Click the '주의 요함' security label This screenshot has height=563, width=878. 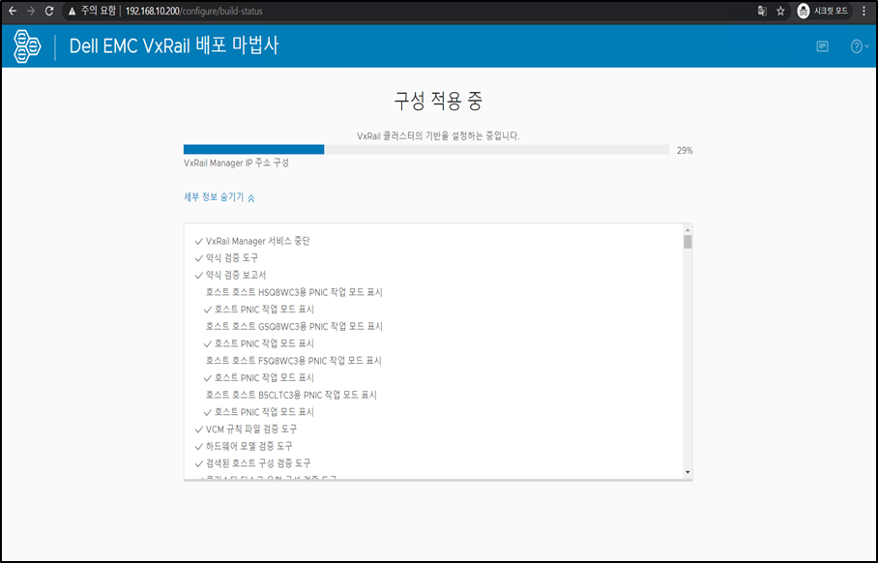[x=99, y=12]
